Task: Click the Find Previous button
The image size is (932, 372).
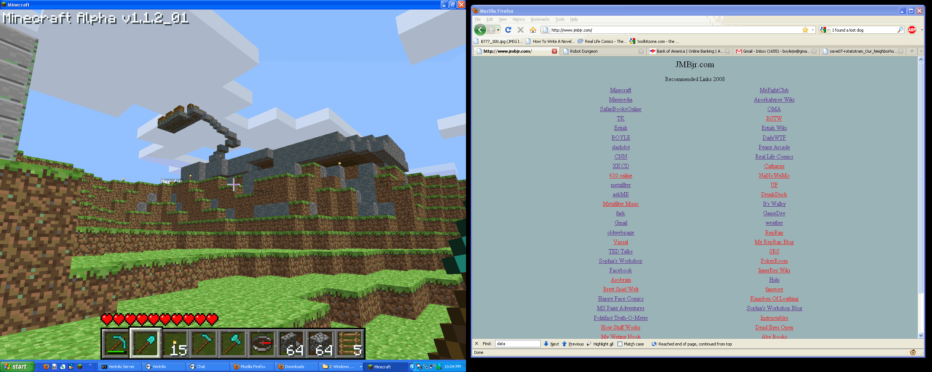Action: coord(573,344)
